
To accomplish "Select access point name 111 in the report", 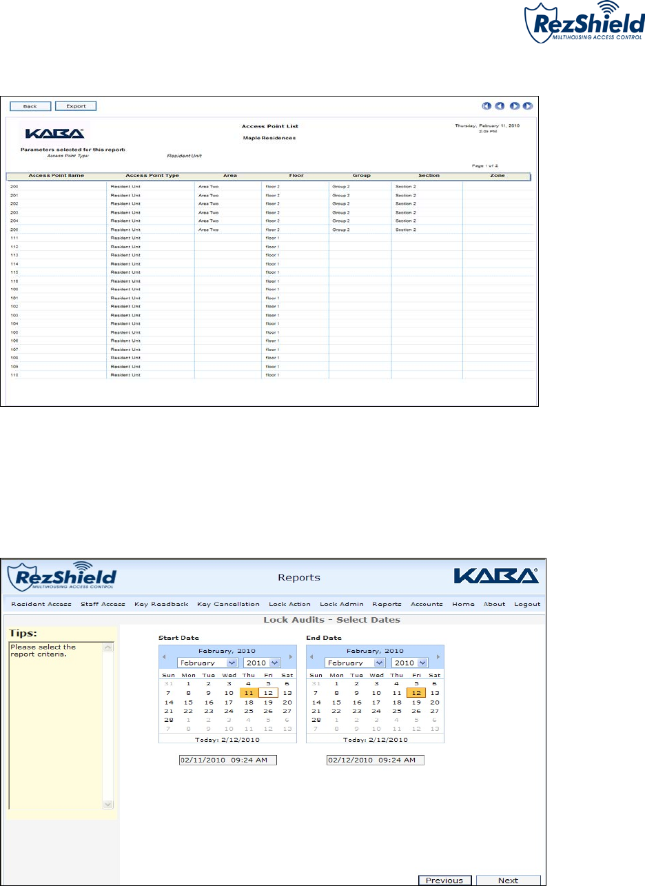I will pyautogui.click(x=14, y=238).
